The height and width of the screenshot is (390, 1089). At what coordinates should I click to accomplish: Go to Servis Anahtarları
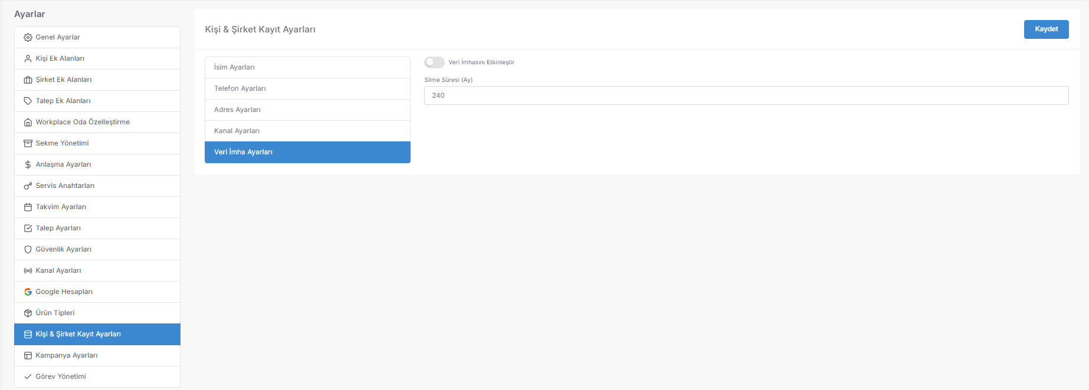[x=97, y=186]
